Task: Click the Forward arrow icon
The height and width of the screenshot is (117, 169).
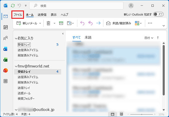Action: 98,23
